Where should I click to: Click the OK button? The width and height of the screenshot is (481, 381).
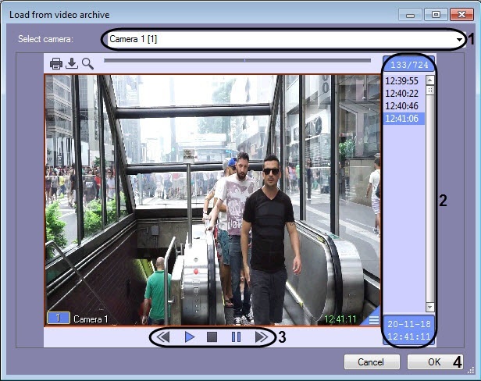click(x=435, y=362)
